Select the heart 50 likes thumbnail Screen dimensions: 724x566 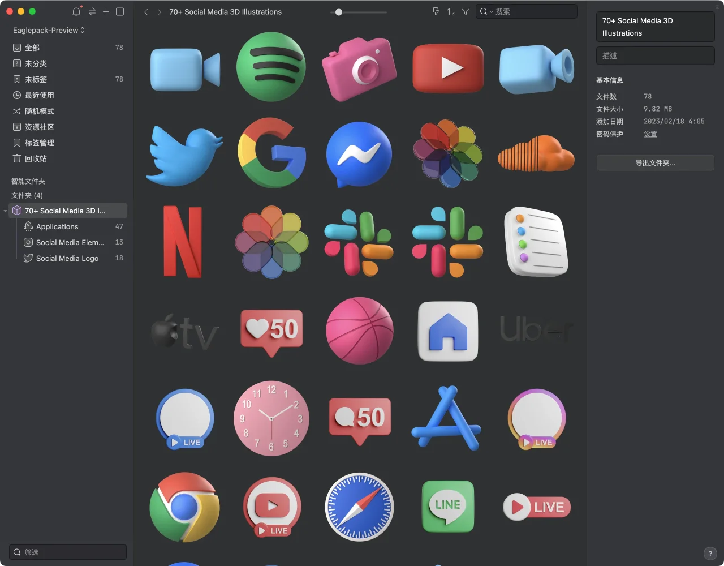coord(272,332)
